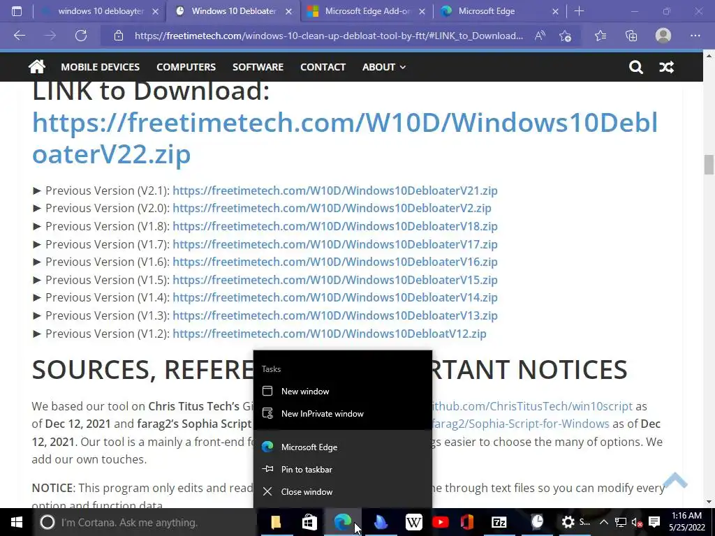Open COMPUTERS nav item
The image size is (715, 536).
pyautogui.click(x=186, y=67)
